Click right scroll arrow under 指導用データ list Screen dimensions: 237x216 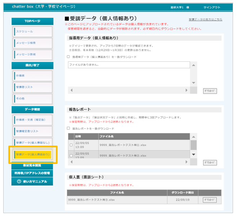pos(186,90)
